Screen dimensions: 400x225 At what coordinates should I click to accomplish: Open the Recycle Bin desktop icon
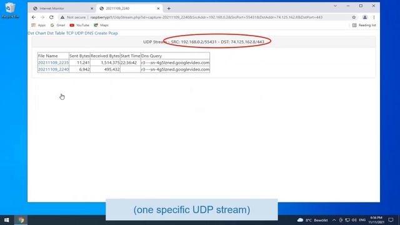tap(10, 10)
